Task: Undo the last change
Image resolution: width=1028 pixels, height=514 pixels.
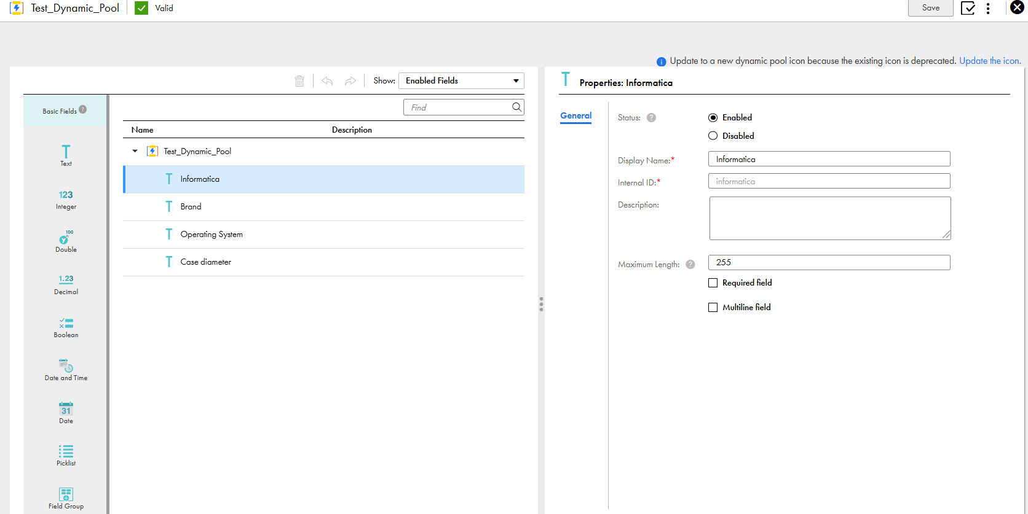Action: click(x=327, y=81)
